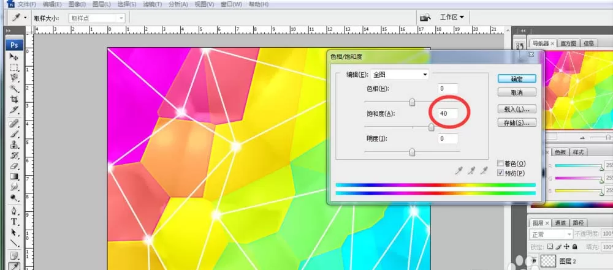
Task: Select the Clone Stamp tool
Action: (x=14, y=145)
